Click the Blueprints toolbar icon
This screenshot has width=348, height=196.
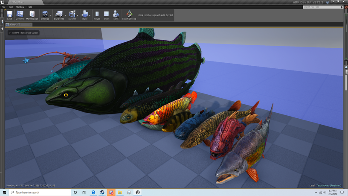click(59, 15)
